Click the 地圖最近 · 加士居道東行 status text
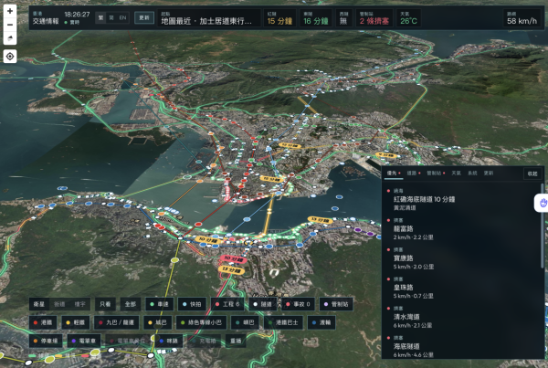This screenshot has width=548, height=368. [x=206, y=21]
